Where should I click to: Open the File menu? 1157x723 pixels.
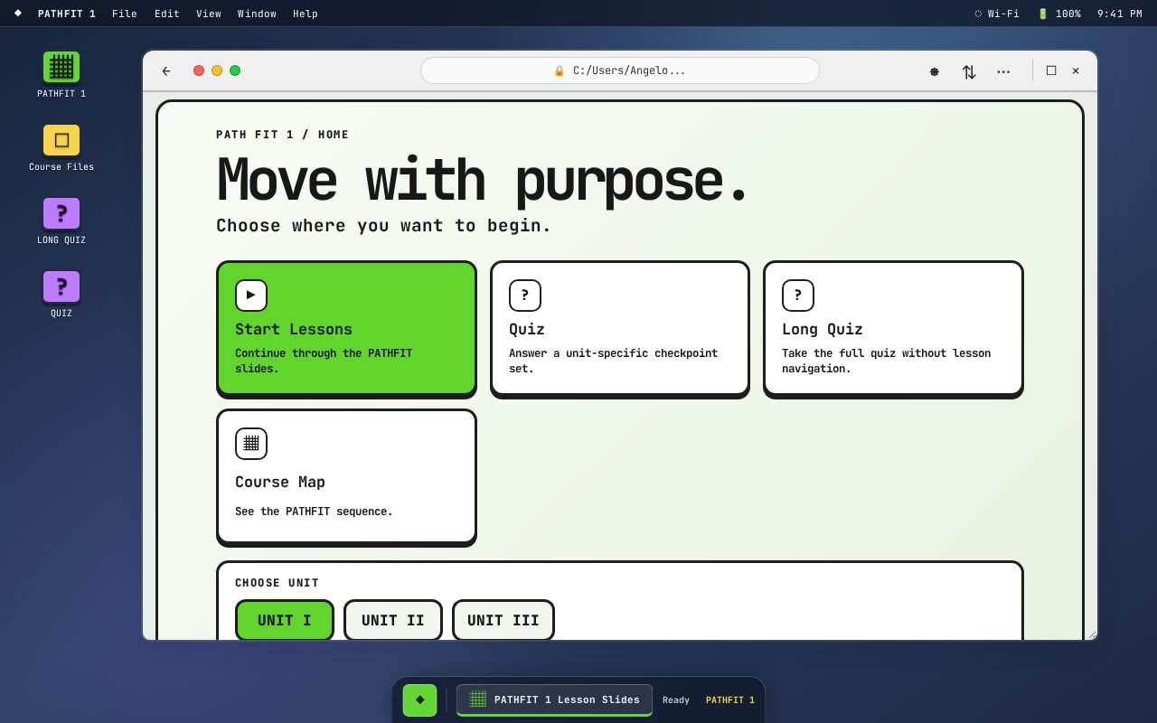pyautogui.click(x=125, y=14)
